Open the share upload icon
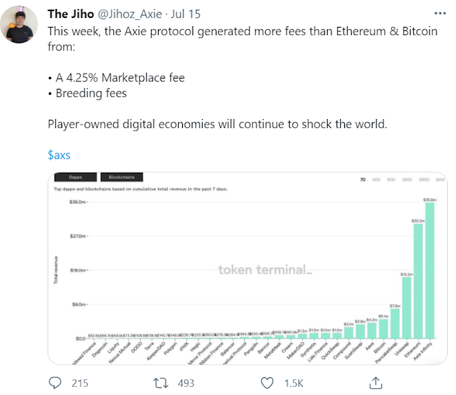 (376, 383)
